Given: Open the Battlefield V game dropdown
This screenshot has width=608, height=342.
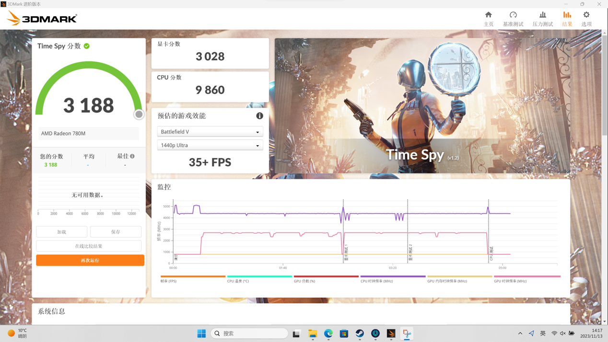Looking at the screenshot, I should [x=210, y=132].
